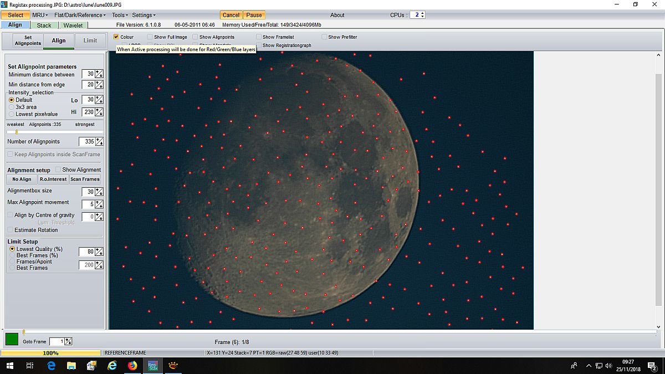This screenshot has width=665, height=374.
Task: Click the image vertical scrollbar
Action: coord(658,190)
